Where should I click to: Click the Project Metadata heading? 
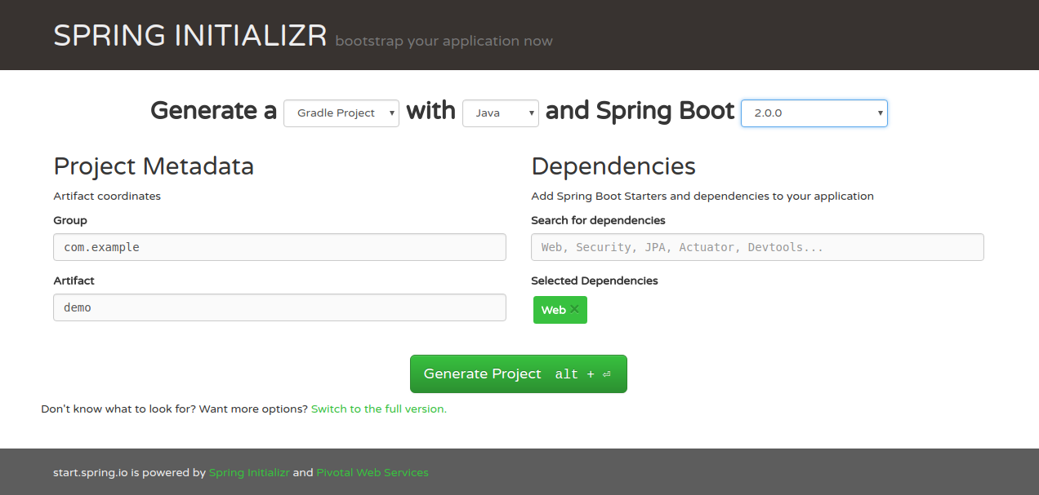pos(154,166)
